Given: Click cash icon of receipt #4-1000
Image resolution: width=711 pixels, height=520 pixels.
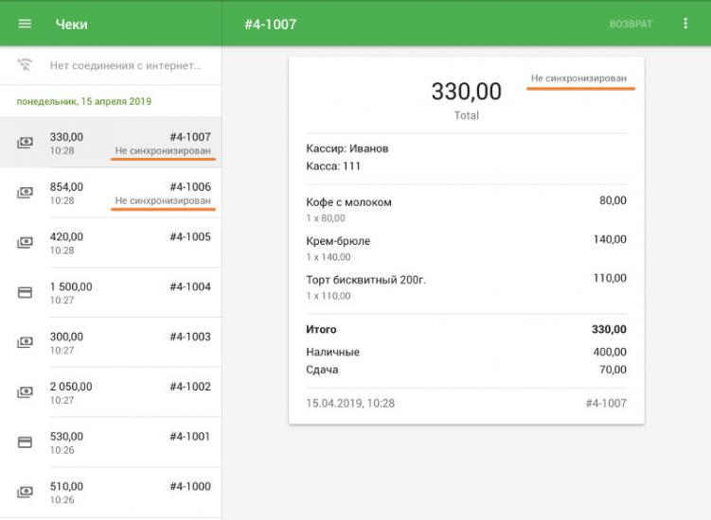Looking at the screenshot, I should click(x=25, y=493).
